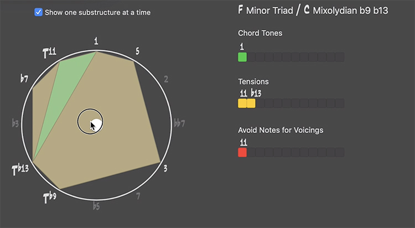Click the green chord tone square
This screenshot has height=228, width=415.
pos(242,57)
